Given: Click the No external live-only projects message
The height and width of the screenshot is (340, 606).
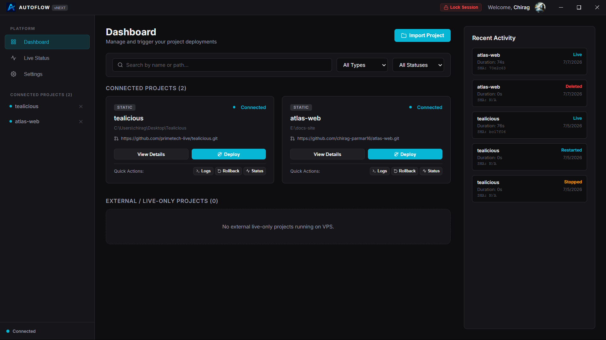Looking at the screenshot, I should (278, 227).
